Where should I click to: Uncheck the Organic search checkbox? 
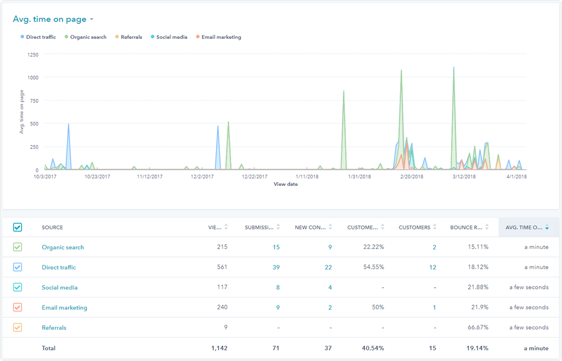pos(17,247)
